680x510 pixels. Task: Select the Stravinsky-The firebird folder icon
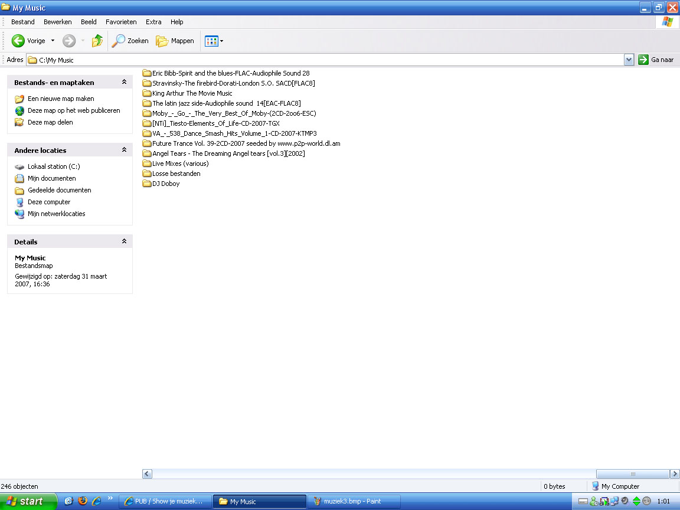click(x=146, y=83)
